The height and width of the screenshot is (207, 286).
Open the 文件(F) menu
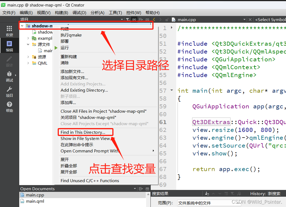[9, 13]
